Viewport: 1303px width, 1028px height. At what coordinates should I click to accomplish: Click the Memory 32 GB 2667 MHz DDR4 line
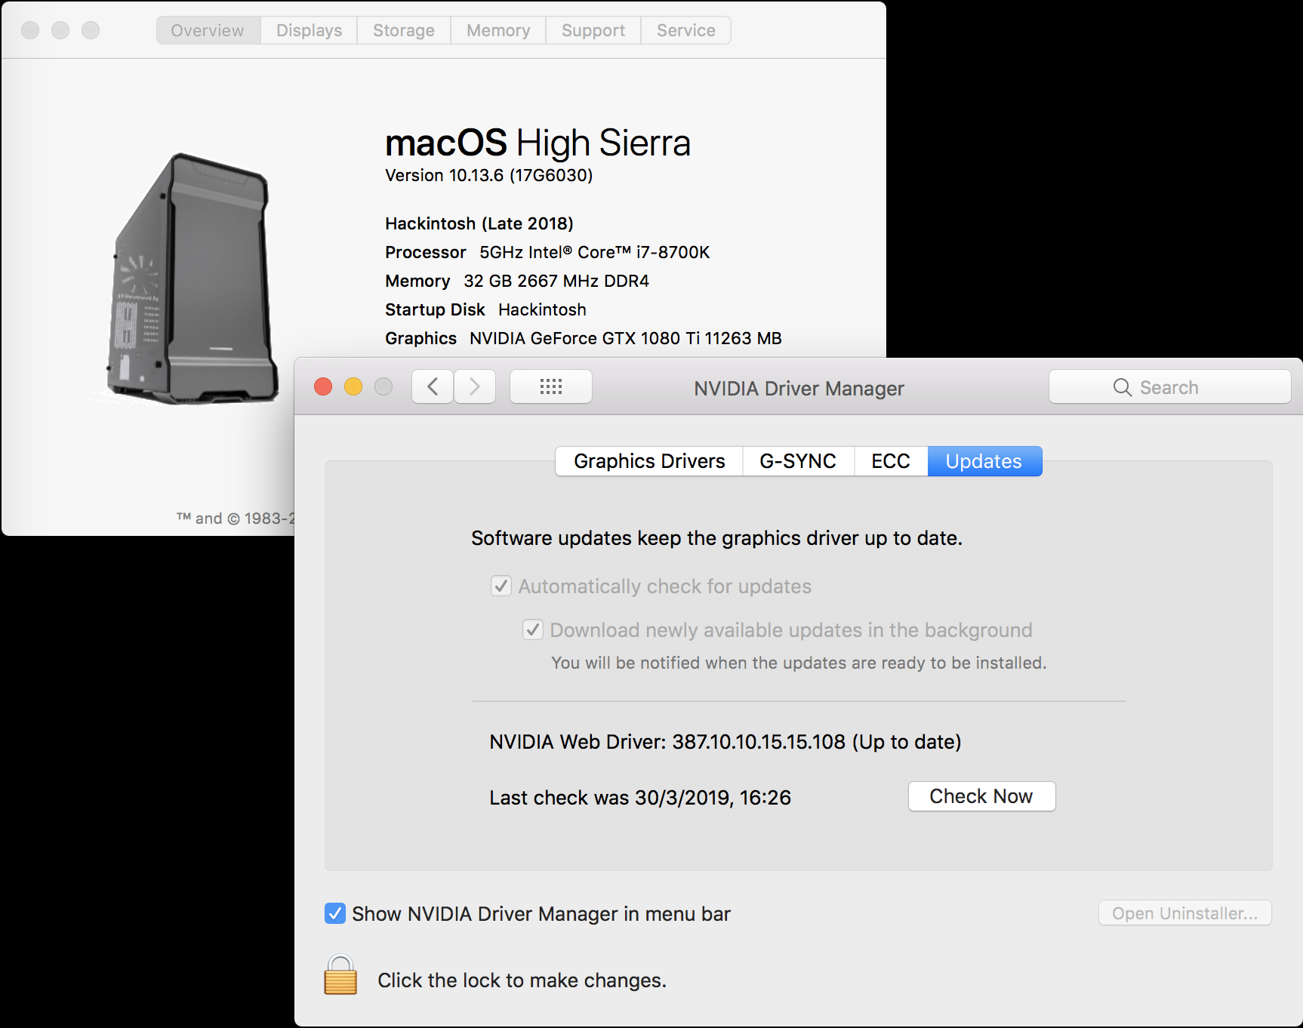517,281
